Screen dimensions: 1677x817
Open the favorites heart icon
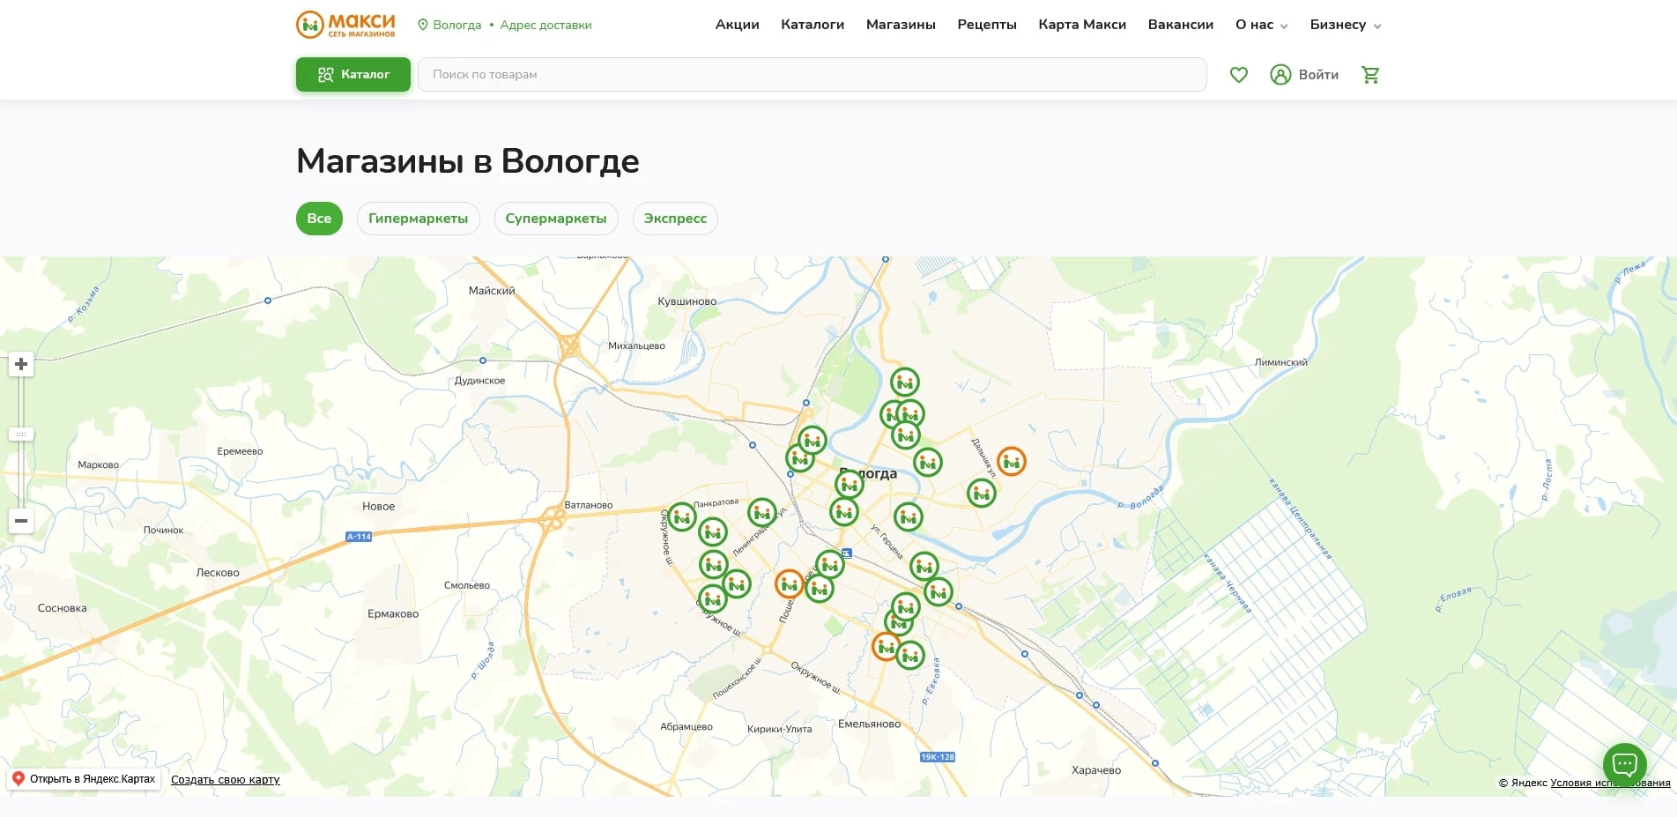pyautogui.click(x=1238, y=75)
